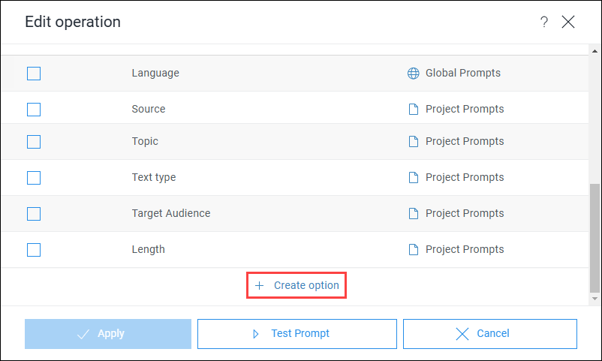Toggle the Target Audience checkbox
Screen dimensions: 602x361
pos(34,214)
